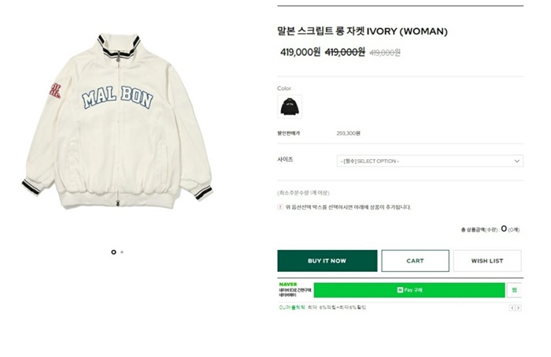This screenshot has width=551, height=357.
Task: Add item with the CART button
Action: 415,261
